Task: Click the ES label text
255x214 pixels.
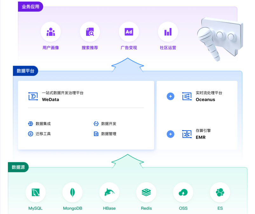Action: (220, 208)
